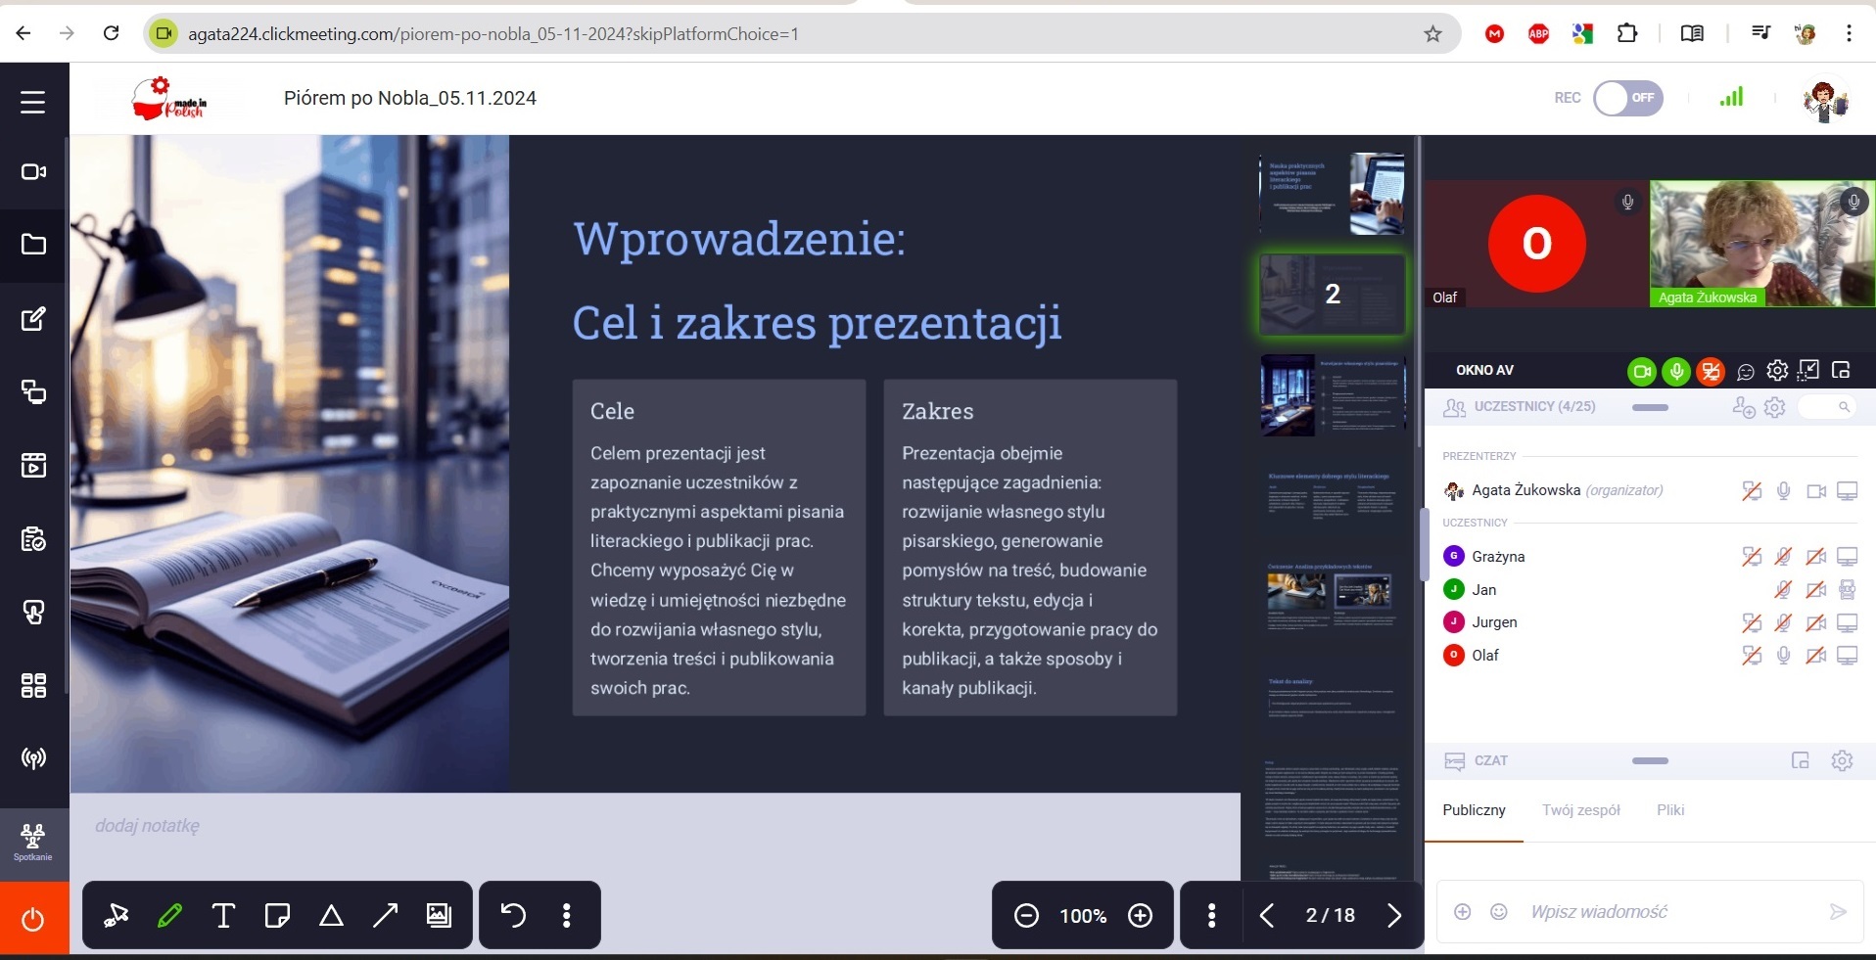Image resolution: width=1876 pixels, height=960 pixels.
Task: Click the 2 / 18 page indicator
Action: pos(1331,916)
